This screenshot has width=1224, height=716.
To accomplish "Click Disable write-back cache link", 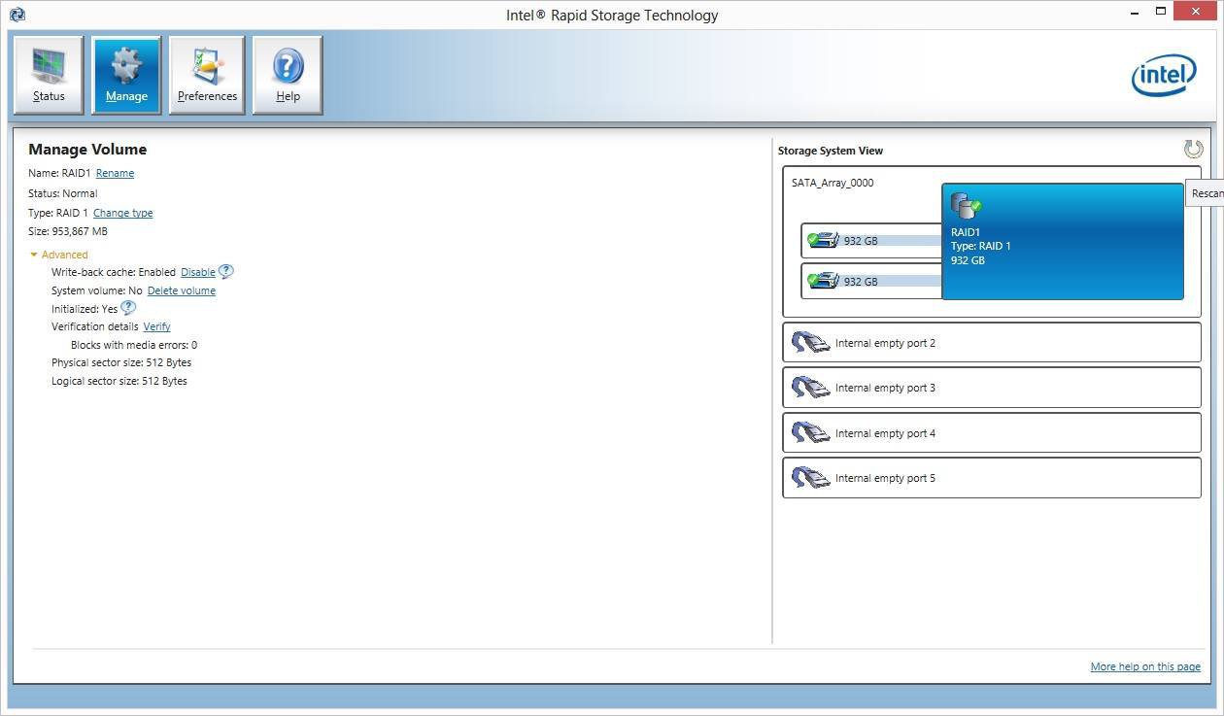I will point(198,272).
